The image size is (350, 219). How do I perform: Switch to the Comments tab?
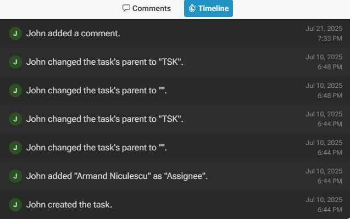(x=146, y=8)
